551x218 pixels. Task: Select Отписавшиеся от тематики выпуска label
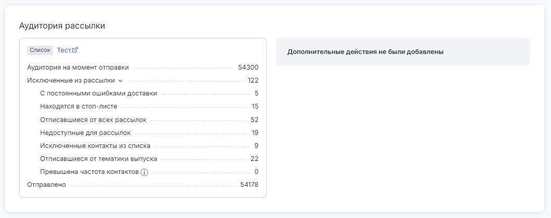click(98, 159)
